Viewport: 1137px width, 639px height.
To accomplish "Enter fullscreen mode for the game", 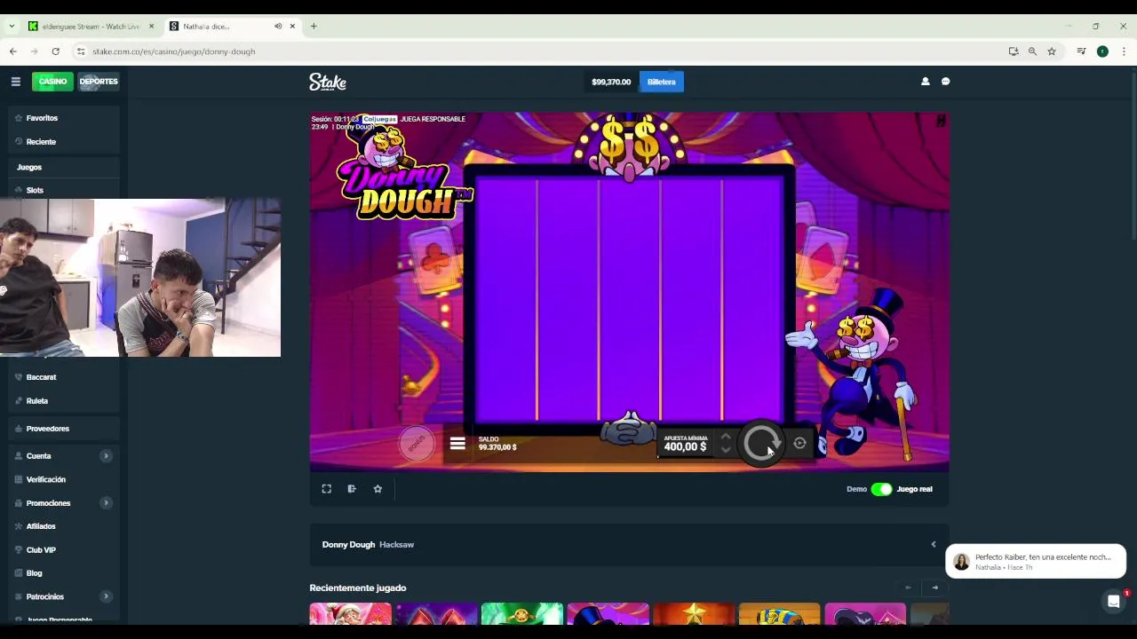I will [326, 489].
